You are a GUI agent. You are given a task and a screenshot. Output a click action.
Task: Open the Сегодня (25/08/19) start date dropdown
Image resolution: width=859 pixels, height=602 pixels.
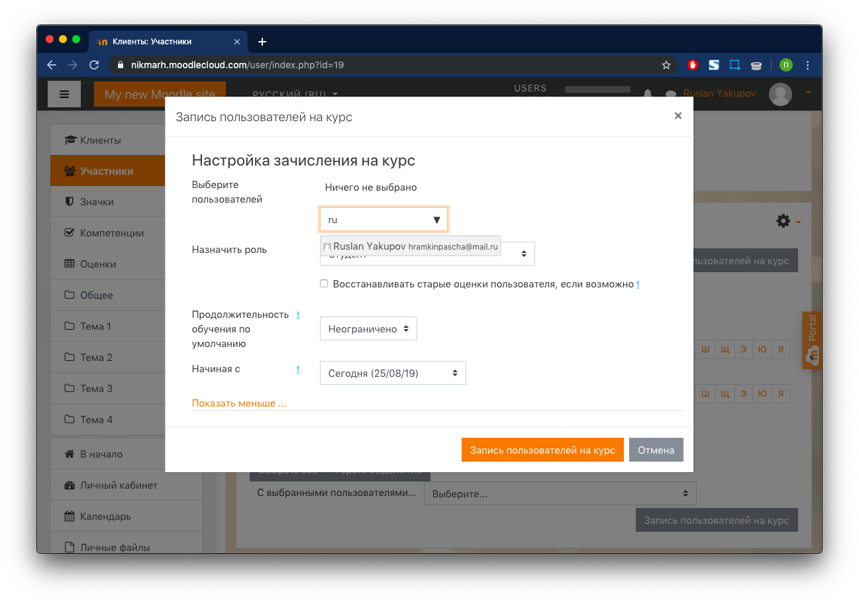pyautogui.click(x=393, y=373)
